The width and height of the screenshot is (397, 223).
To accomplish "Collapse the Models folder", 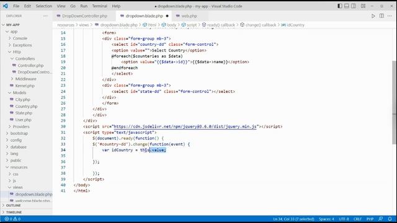I will pyautogui.click(x=26, y=92).
